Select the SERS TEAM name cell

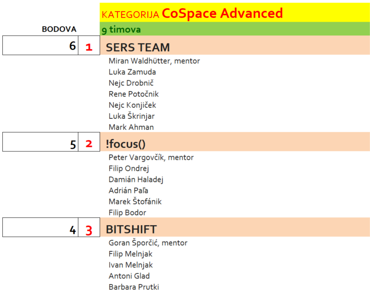pyautogui.click(x=235, y=47)
